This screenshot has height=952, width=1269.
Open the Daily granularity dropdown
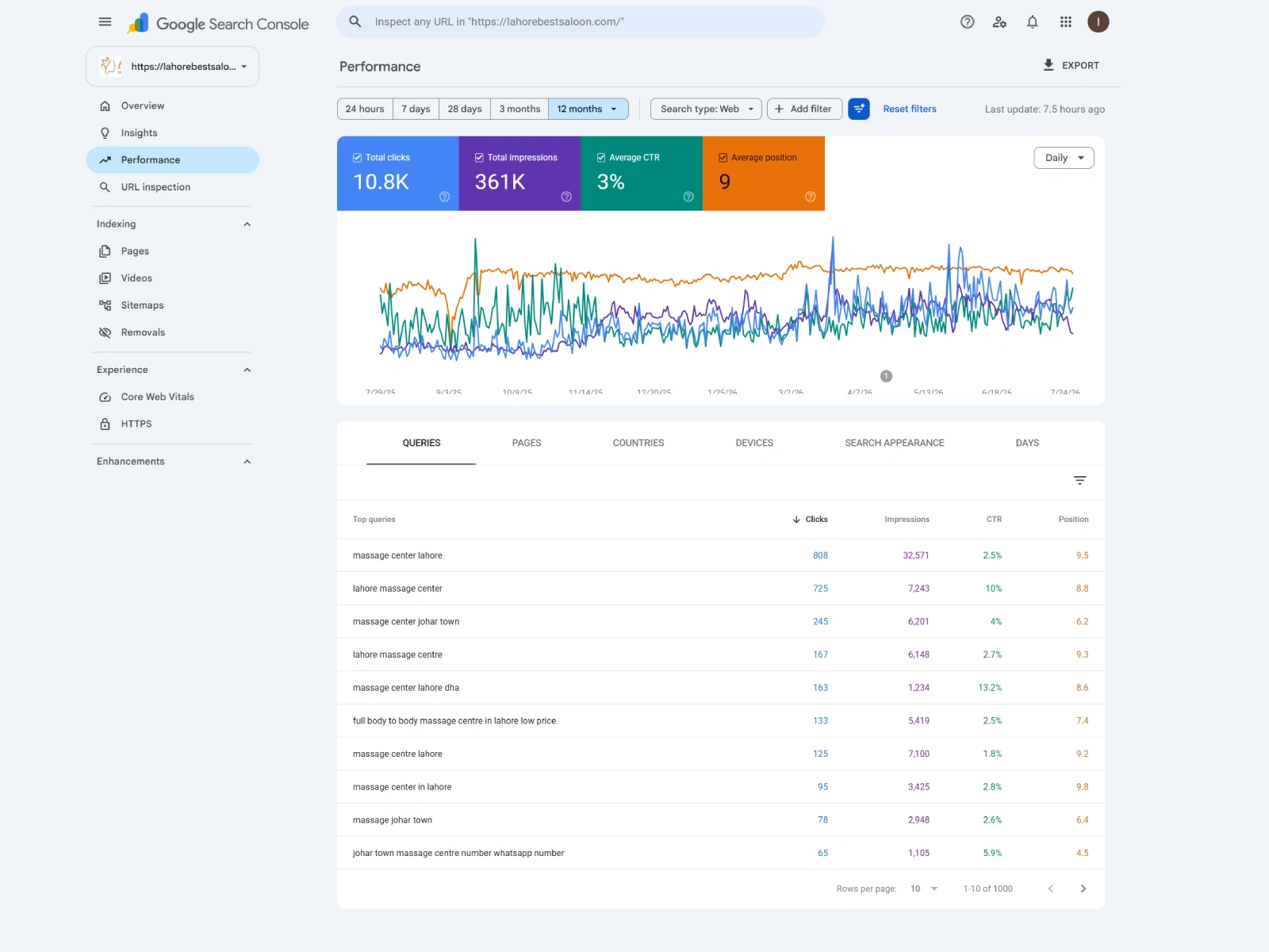point(1064,158)
